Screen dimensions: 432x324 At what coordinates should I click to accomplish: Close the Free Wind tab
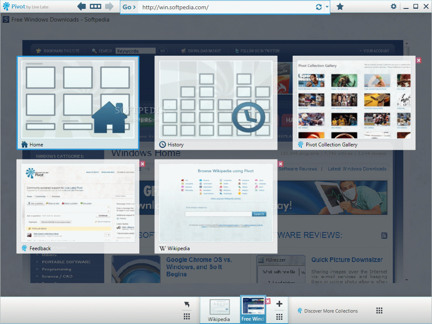[267, 301]
